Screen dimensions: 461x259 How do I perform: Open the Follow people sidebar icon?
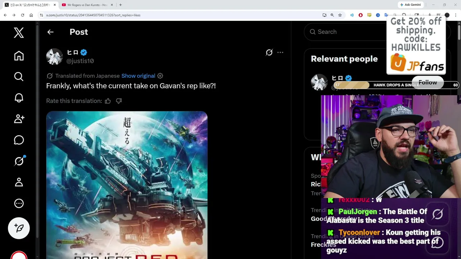pos(19,119)
